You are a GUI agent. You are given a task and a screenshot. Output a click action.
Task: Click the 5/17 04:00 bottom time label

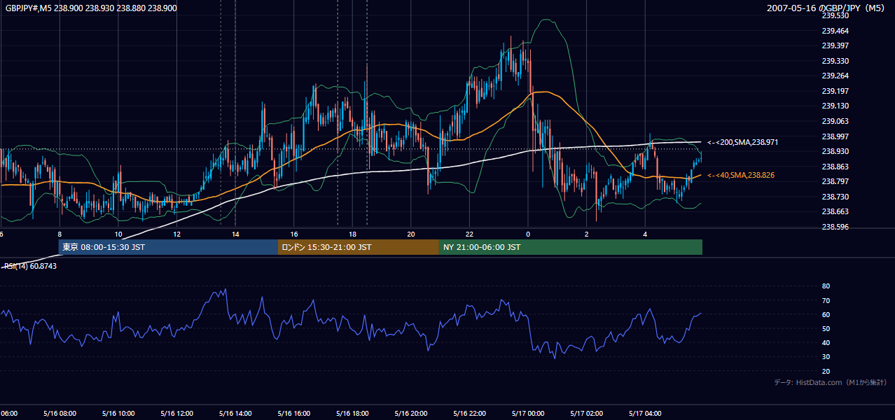(646, 414)
